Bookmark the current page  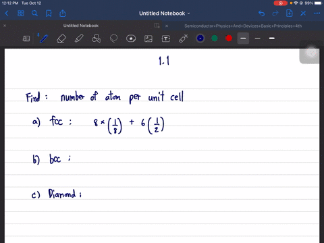pyautogui.click(x=49, y=13)
